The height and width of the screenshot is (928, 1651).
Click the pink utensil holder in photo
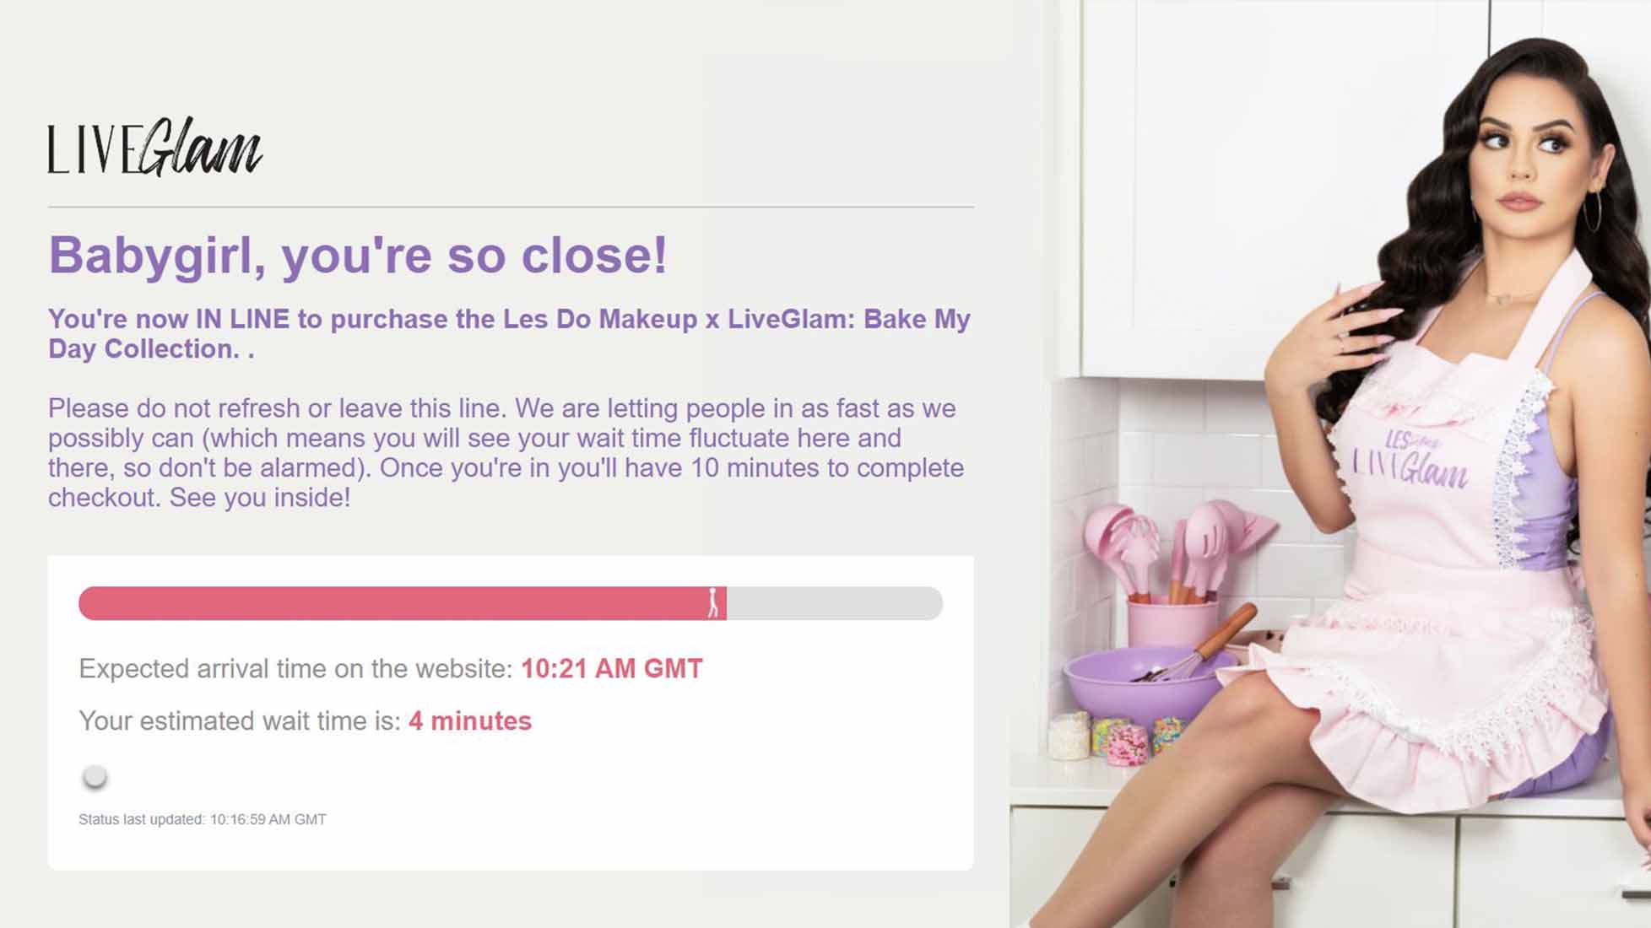[x=1172, y=624]
